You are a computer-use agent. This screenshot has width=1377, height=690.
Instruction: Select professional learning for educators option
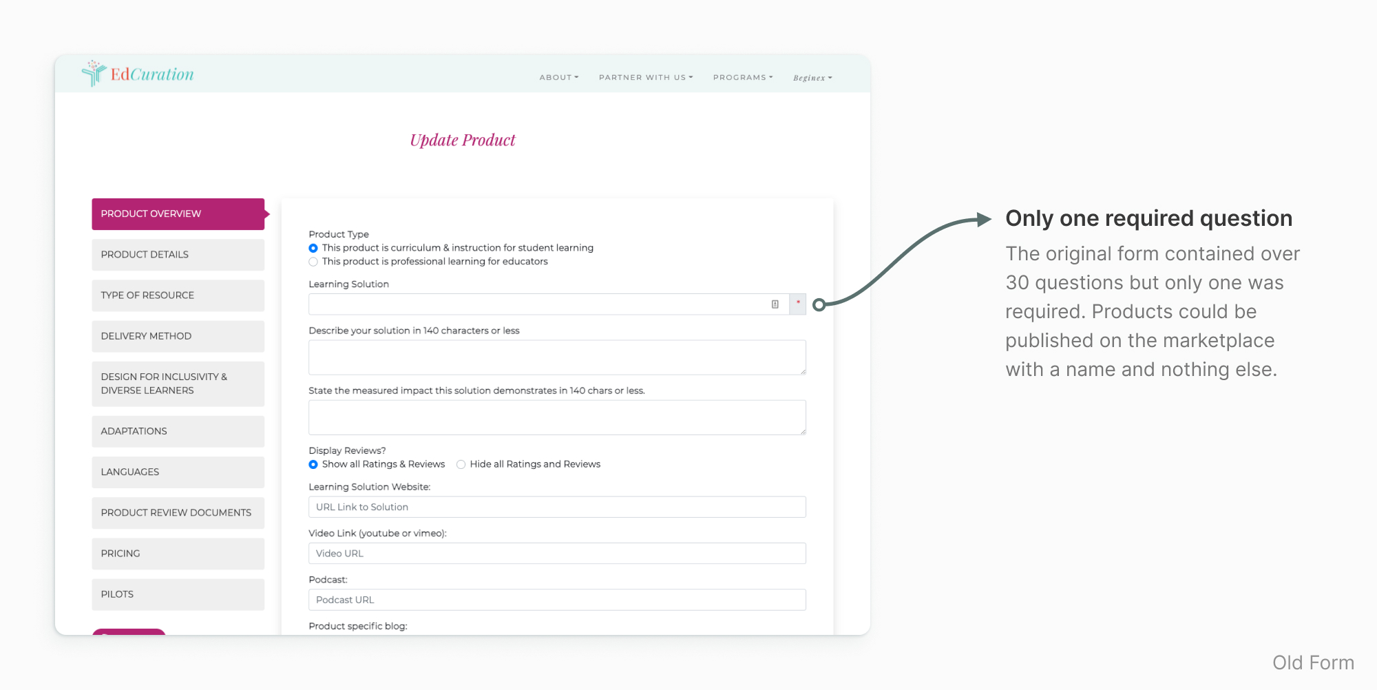[x=313, y=262]
